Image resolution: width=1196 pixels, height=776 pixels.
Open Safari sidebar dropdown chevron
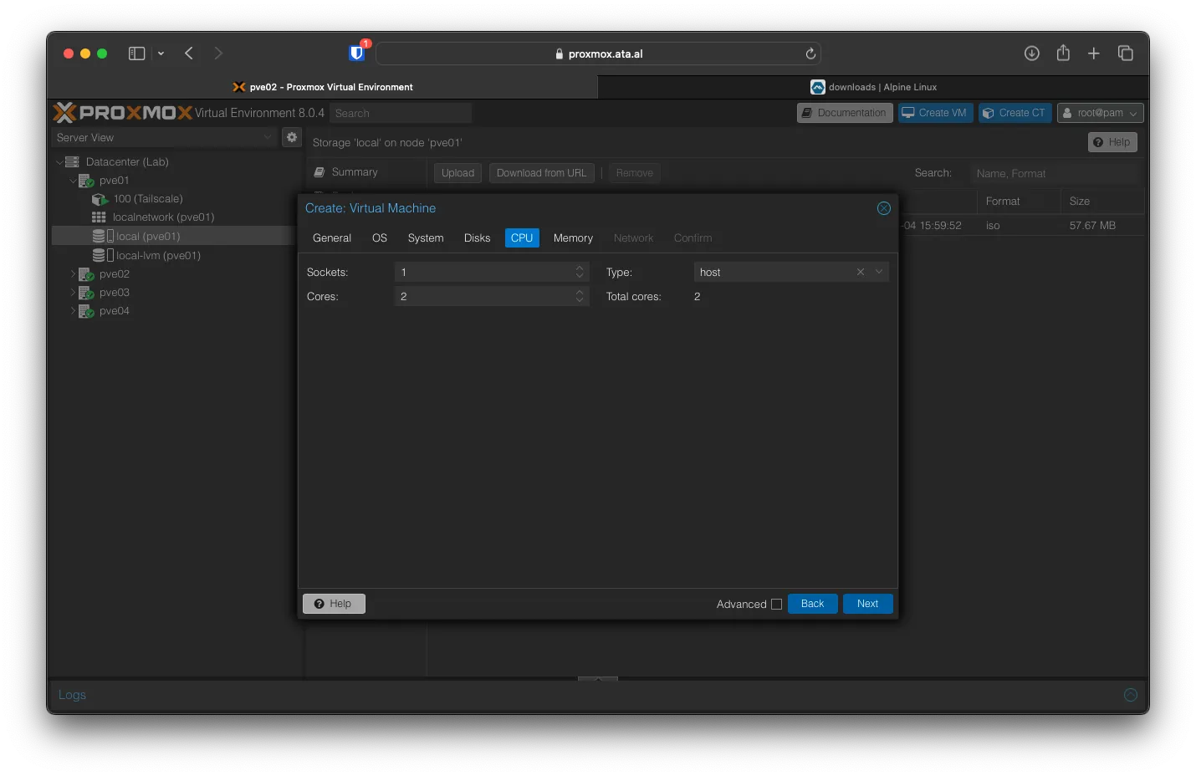[161, 54]
